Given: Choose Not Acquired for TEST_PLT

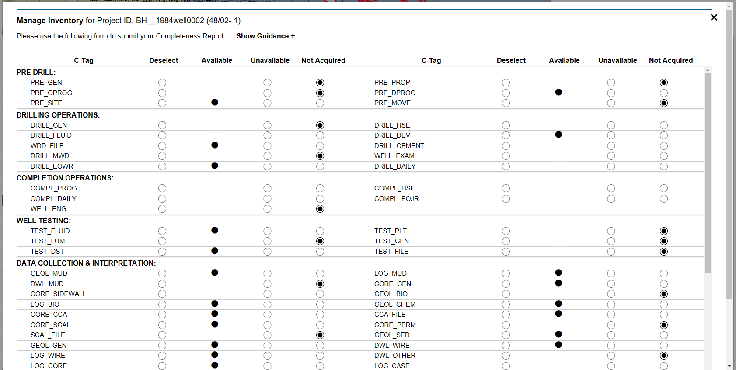Looking at the screenshot, I should [x=664, y=231].
